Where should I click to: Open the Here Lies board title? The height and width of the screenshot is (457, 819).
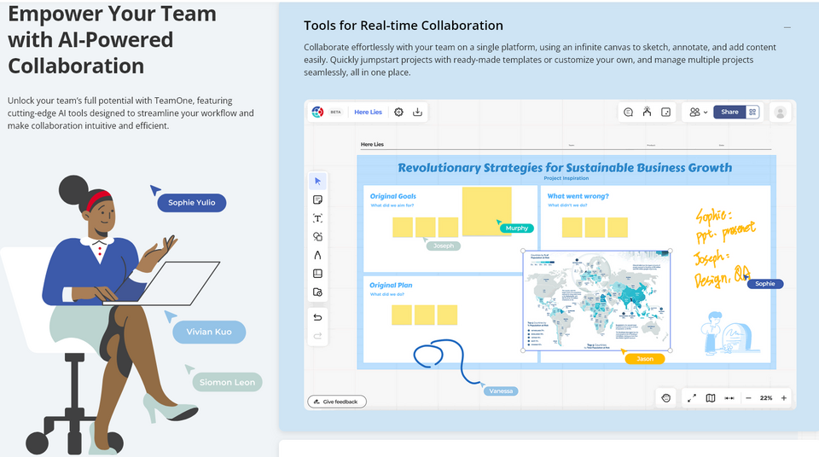[369, 112]
